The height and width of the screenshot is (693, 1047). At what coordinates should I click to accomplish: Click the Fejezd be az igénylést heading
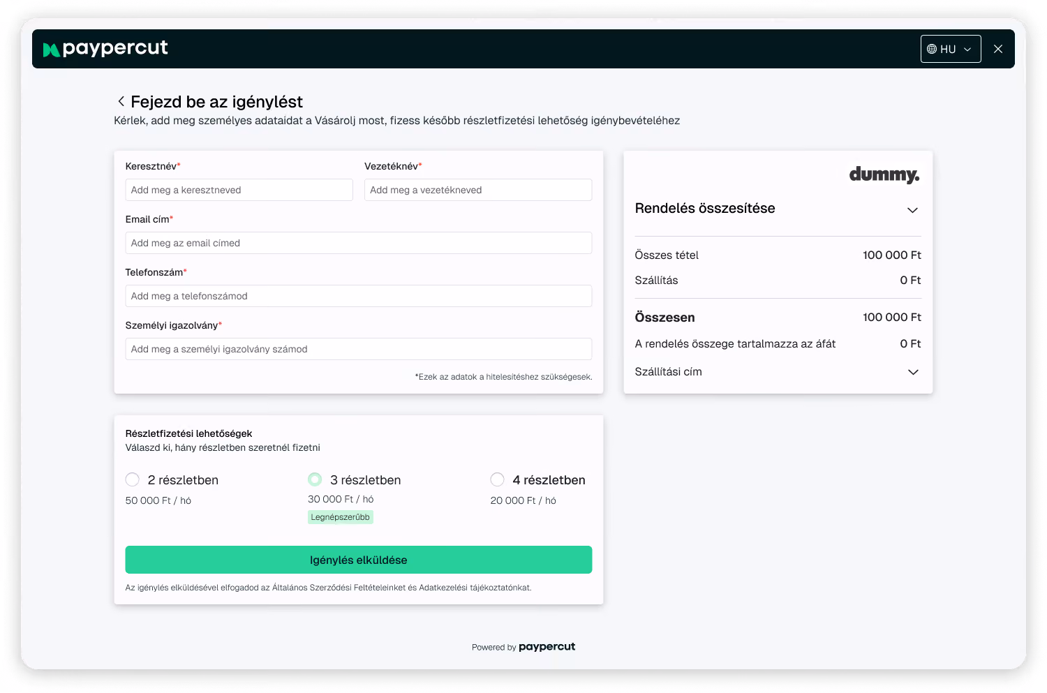(x=216, y=102)
